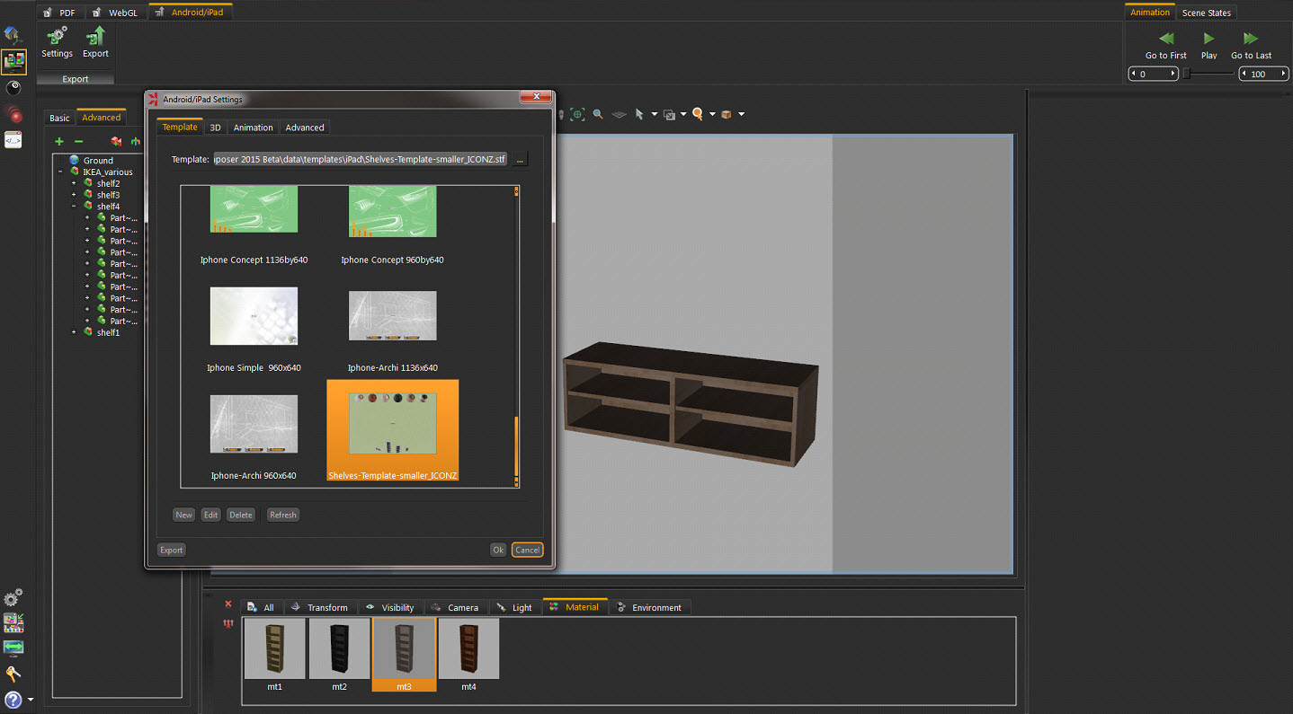Click Cancel in Android/iPad Settings dialog
This screenshot has height=714, width=1293.
(528, 550)
